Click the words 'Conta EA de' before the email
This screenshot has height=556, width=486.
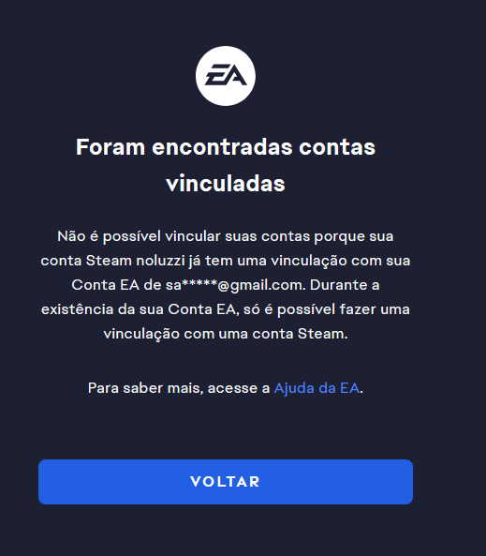pyautogui.click(x=116, y=285)
